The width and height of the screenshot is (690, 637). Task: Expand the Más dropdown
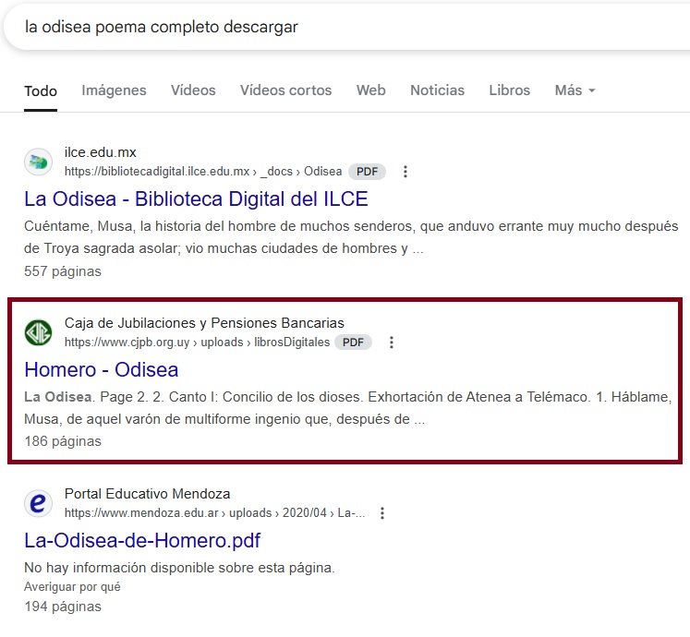click(575, 90)
